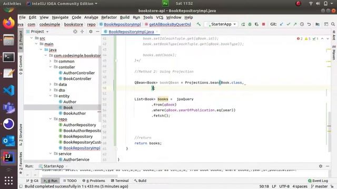Hide the Project panel with the minus icon
337x189 pixels.
point(97,31)
